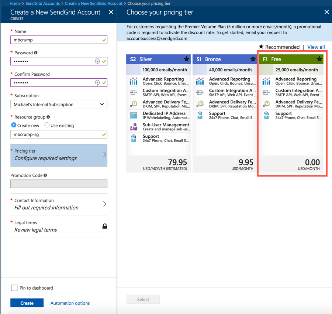Click the Custom Integration icon in Free tier
The width and height of the screenshot is (332, 314).
266,92
